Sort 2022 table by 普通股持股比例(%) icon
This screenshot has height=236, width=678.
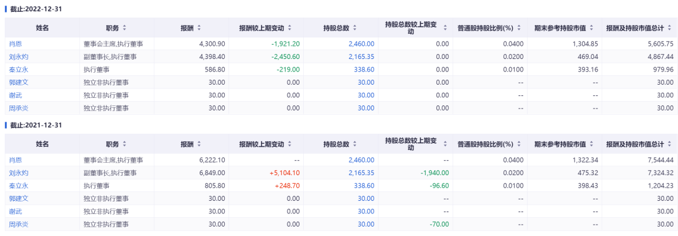click(x=519, y=28)
